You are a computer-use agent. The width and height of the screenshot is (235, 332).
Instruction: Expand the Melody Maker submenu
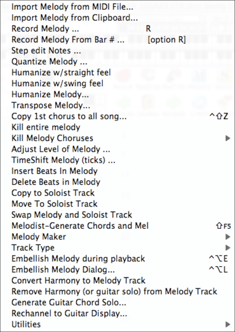[38, 237]
